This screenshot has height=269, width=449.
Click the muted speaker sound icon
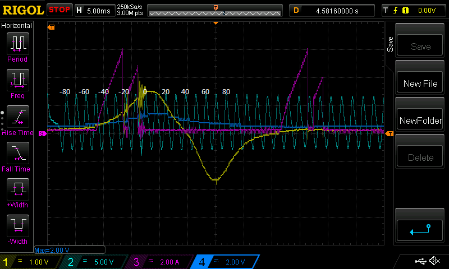tap(434, 261)
